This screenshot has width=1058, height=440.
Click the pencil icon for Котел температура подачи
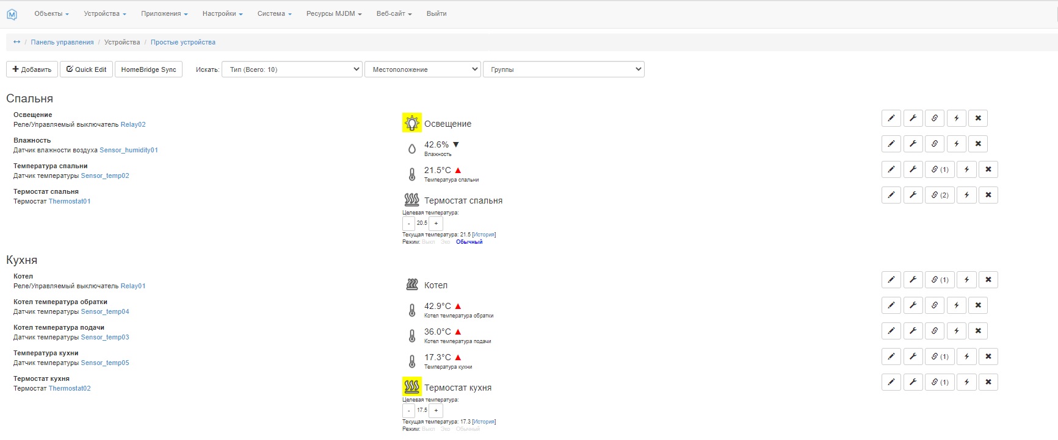(891, 331)
